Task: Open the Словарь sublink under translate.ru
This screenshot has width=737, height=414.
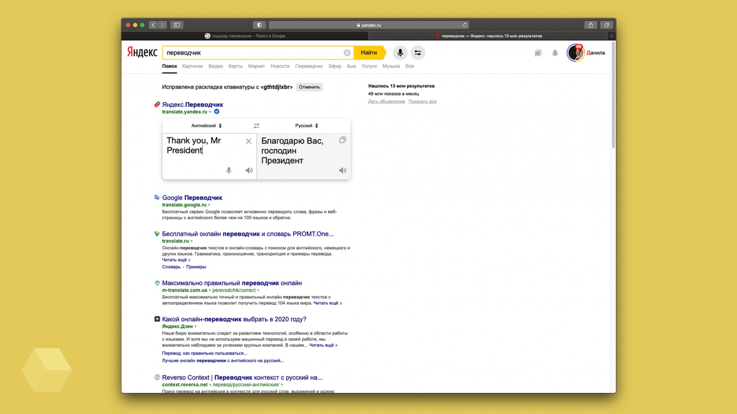Action: click(x=171, y=267)
